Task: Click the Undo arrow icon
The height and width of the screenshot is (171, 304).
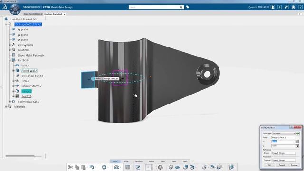Action: (x=92, y=167)
